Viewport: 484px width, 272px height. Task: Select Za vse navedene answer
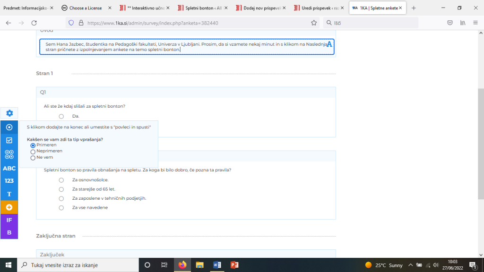61,208
